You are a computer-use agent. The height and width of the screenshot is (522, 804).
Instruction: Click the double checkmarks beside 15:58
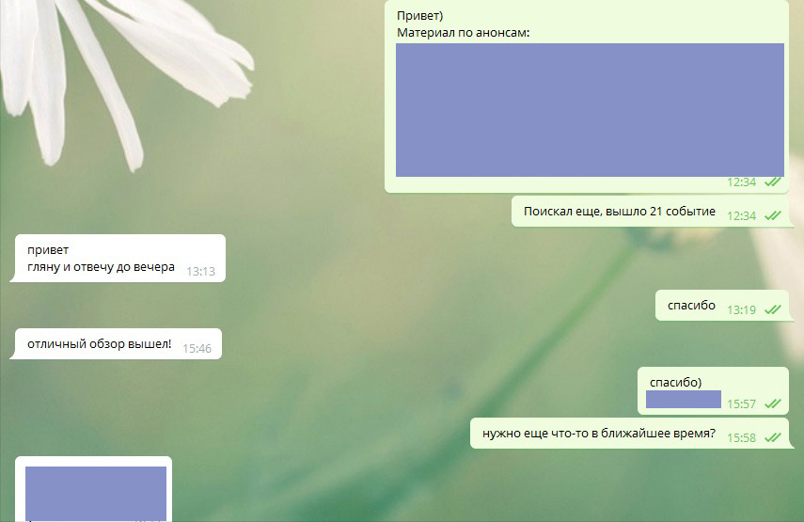(x=773, y=438)
